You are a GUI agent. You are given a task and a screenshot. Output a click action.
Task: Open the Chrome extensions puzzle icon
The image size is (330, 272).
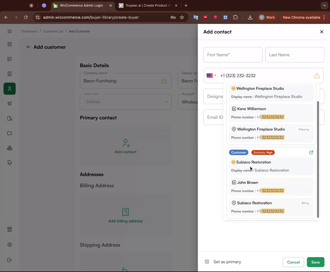coord(235,17)
